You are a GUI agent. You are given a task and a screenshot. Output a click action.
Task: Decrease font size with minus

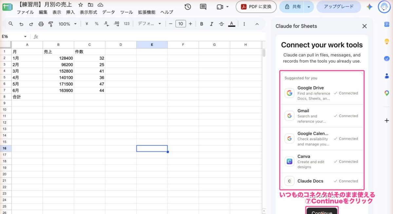(x=170, y=24)
